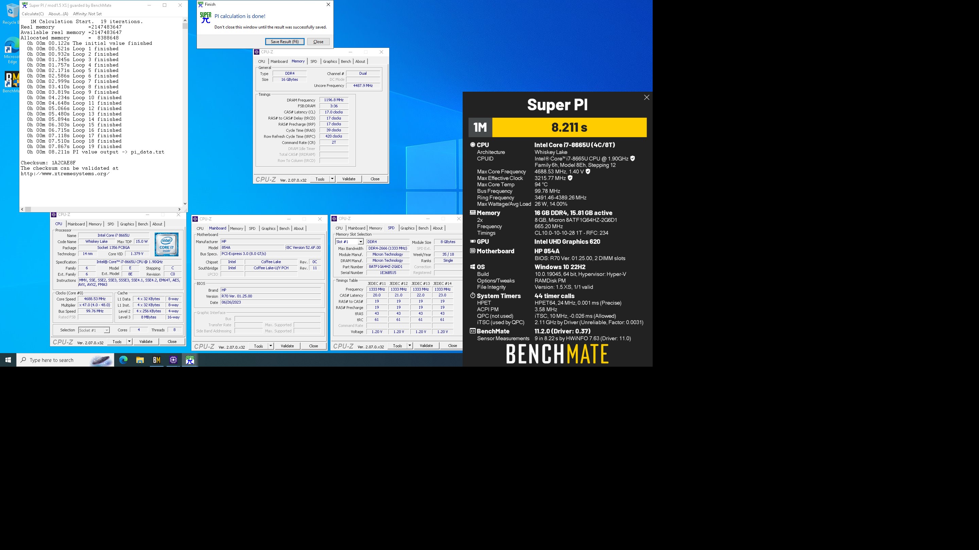The image size is (979, 550).
Task: Click Validate in CPU-Z CPU window
Action: click(x=145, y=342)
